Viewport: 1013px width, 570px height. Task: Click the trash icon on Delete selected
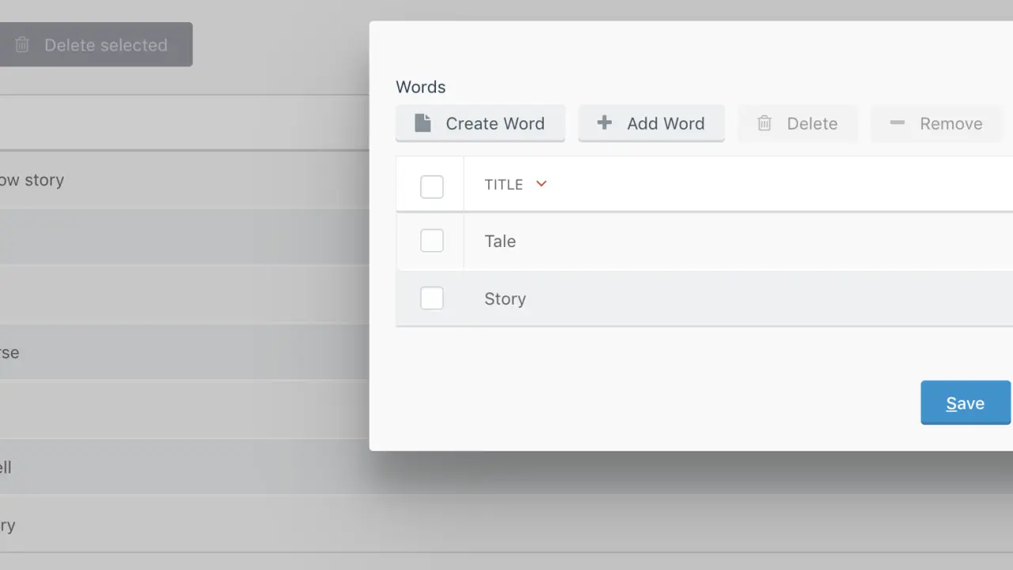pos(22,45)
